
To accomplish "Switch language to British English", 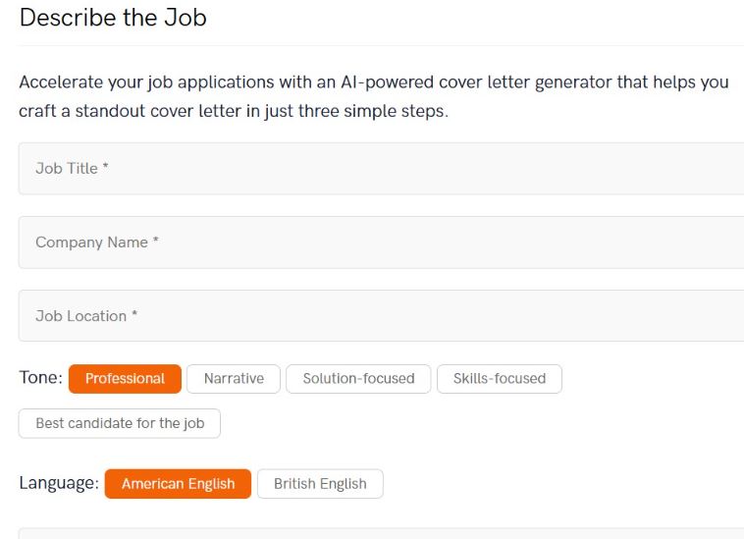I will coord(320,484).
